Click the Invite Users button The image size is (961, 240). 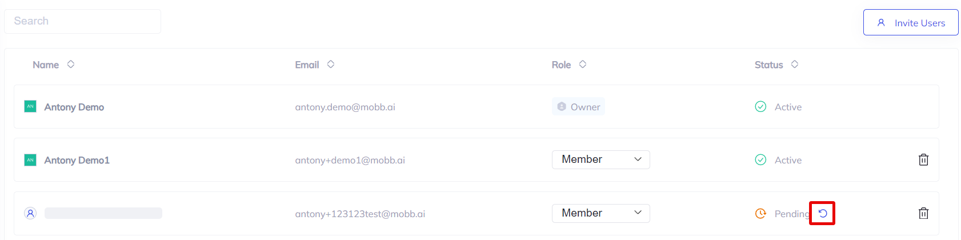coord(910,23)
